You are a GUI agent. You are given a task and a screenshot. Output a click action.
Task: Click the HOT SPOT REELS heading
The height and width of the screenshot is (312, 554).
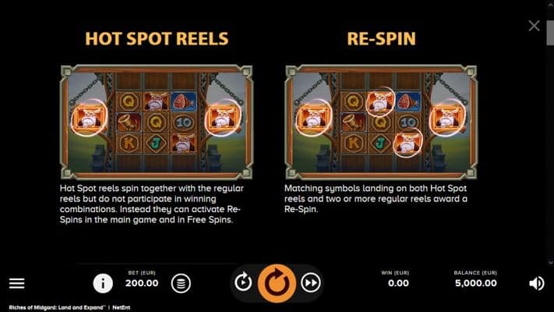(157, 38)
